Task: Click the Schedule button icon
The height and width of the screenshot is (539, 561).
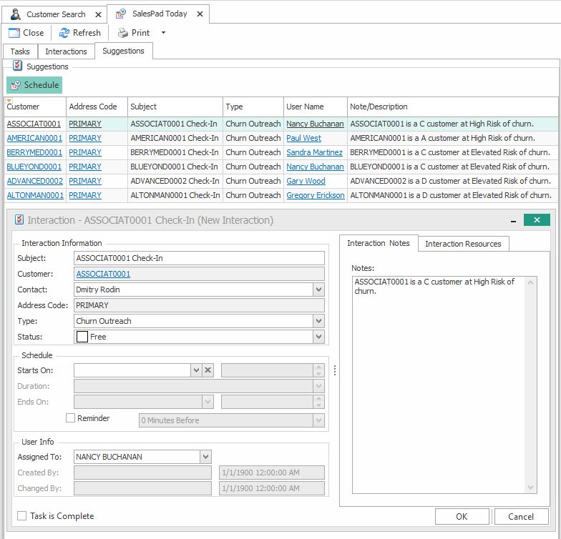Action: pos(16,85)
